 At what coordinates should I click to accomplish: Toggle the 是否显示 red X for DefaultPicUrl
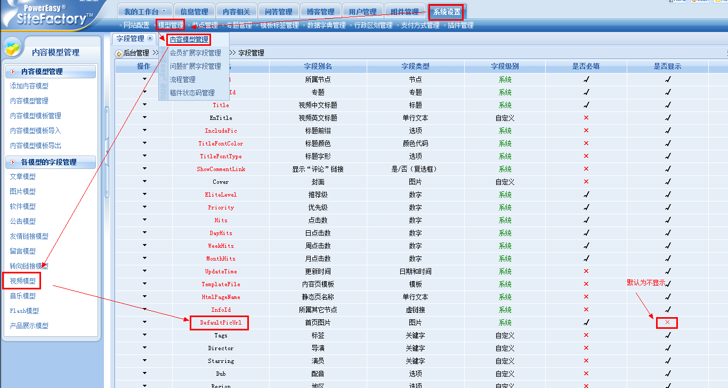(667, 322)
